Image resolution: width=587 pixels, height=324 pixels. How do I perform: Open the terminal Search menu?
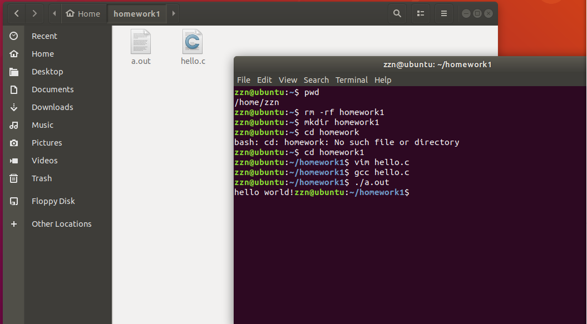pos(316,80)
